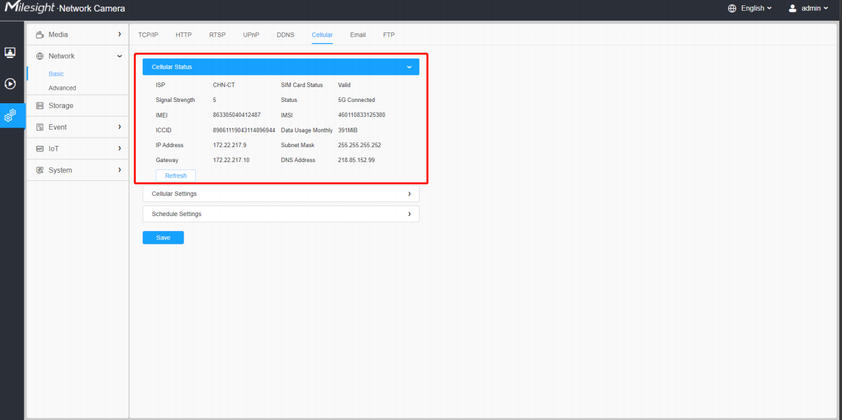
Task: Click the Save button
Action: click(163, 238)
